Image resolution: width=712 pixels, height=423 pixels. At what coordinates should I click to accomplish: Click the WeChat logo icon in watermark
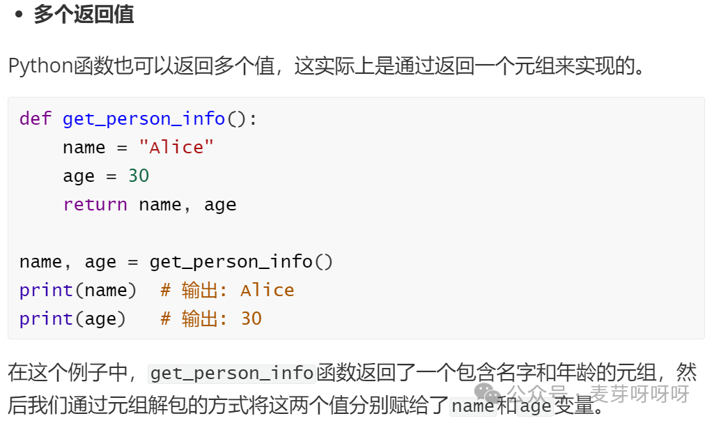487,393
